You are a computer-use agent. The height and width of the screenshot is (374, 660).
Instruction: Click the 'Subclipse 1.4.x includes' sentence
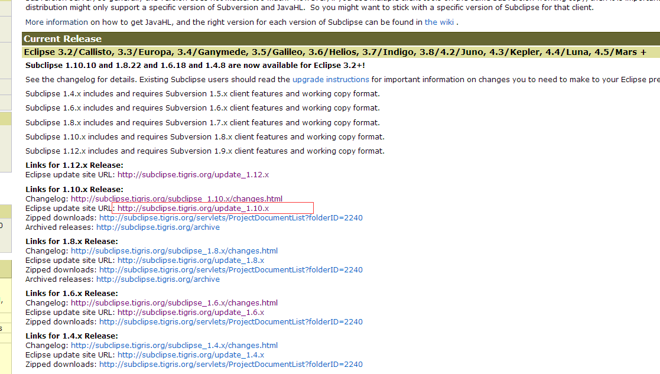(x=203, y=94)
